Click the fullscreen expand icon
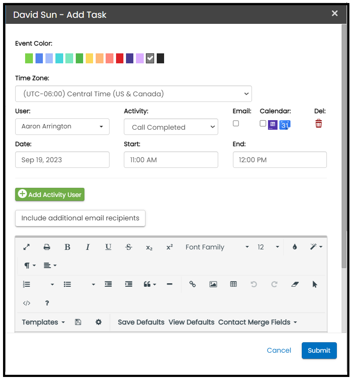 pyautogui.click(x=26, y=247)
